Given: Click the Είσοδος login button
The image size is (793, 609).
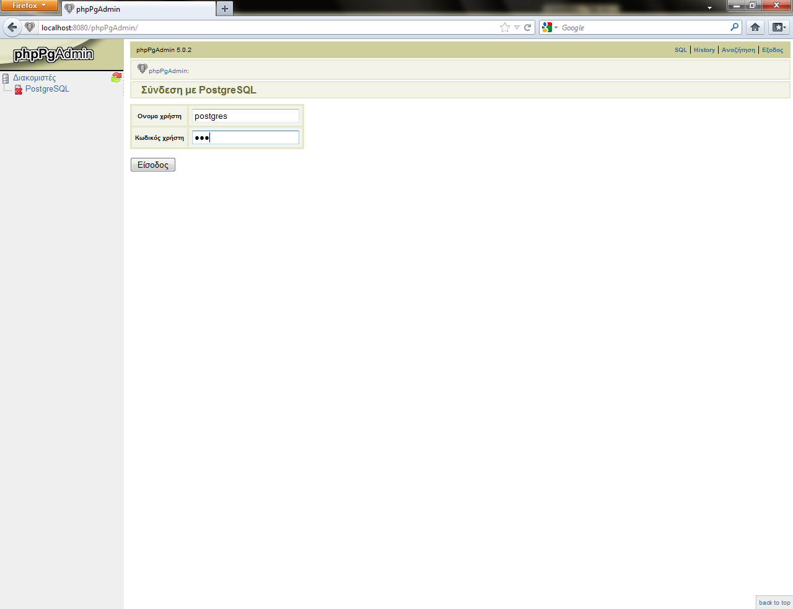Looking at the screenshot, I should (153, 165).
